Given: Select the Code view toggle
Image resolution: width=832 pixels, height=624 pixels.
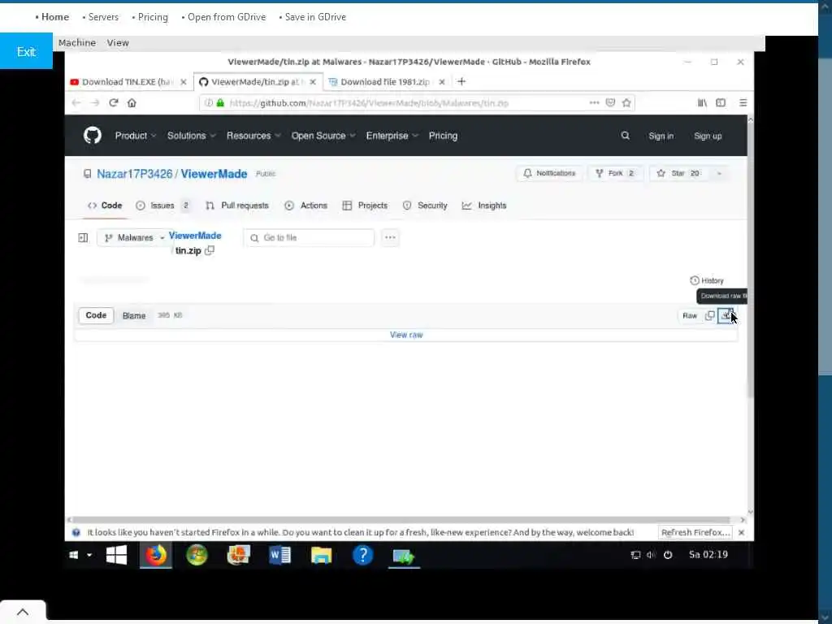Looking at the screenshot, I should pyautogui.click(x=96, y=315).
